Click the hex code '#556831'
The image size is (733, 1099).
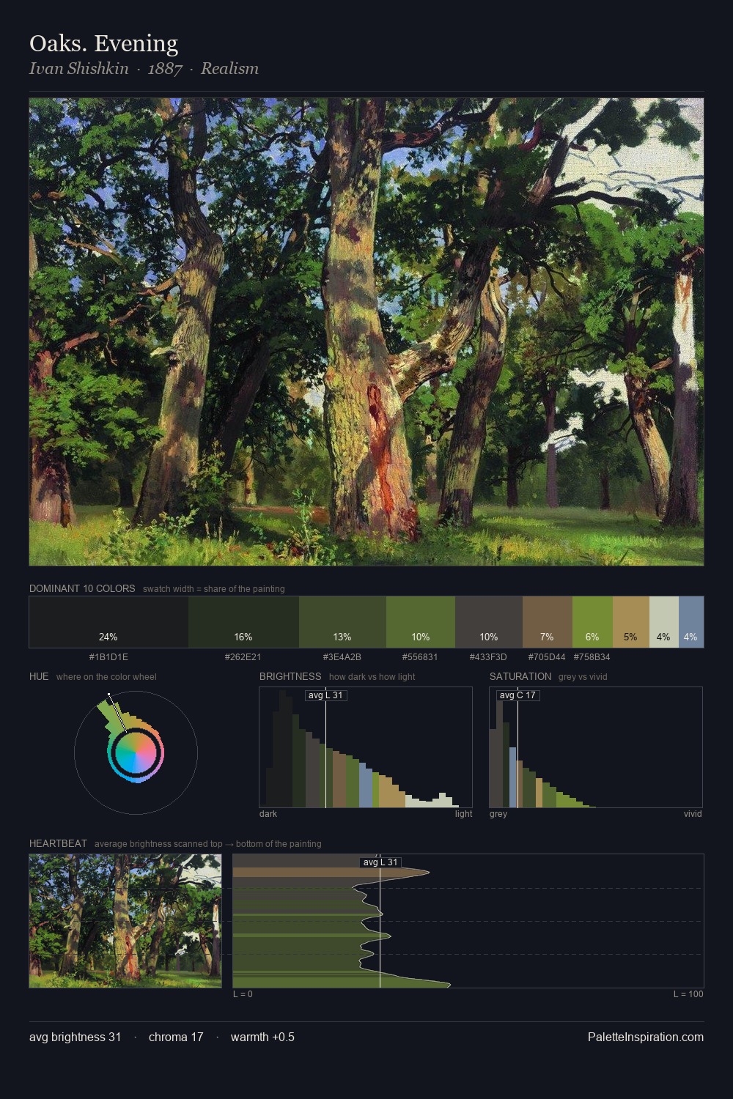coord(421,657)
